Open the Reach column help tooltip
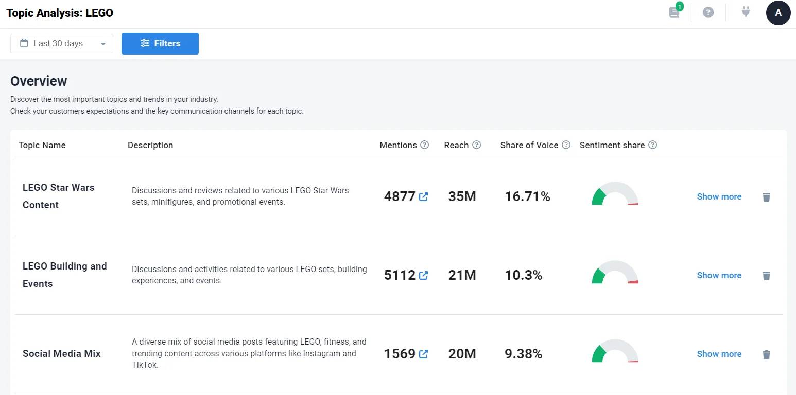The height and width of the screenshot is (395, 796). click(x=476, y=145)
